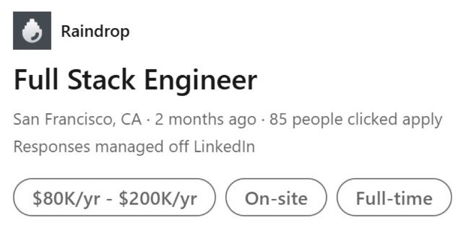Select the Full-time employment type pill
The height and width of the screenshot is (230, 468).
(394, 198)
